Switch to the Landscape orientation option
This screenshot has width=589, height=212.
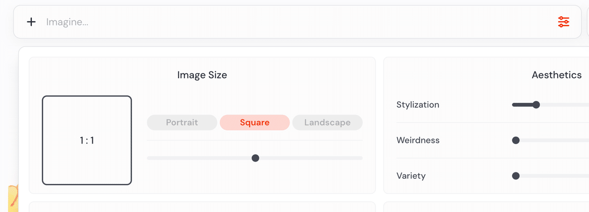[327, 122]
